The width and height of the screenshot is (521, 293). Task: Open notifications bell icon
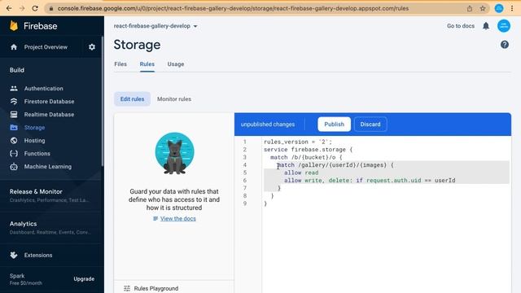[x=486, y=26]
